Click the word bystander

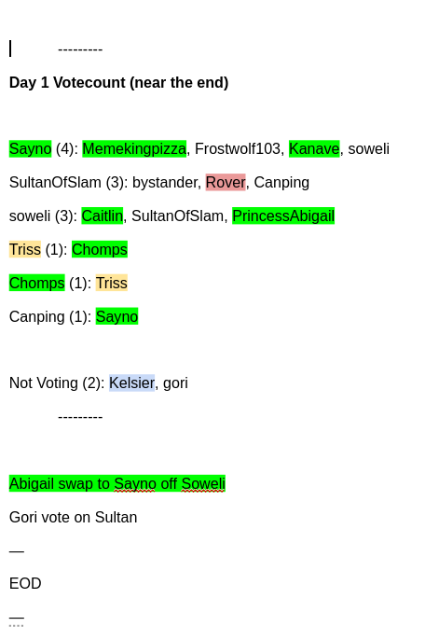tap(165, 182)
